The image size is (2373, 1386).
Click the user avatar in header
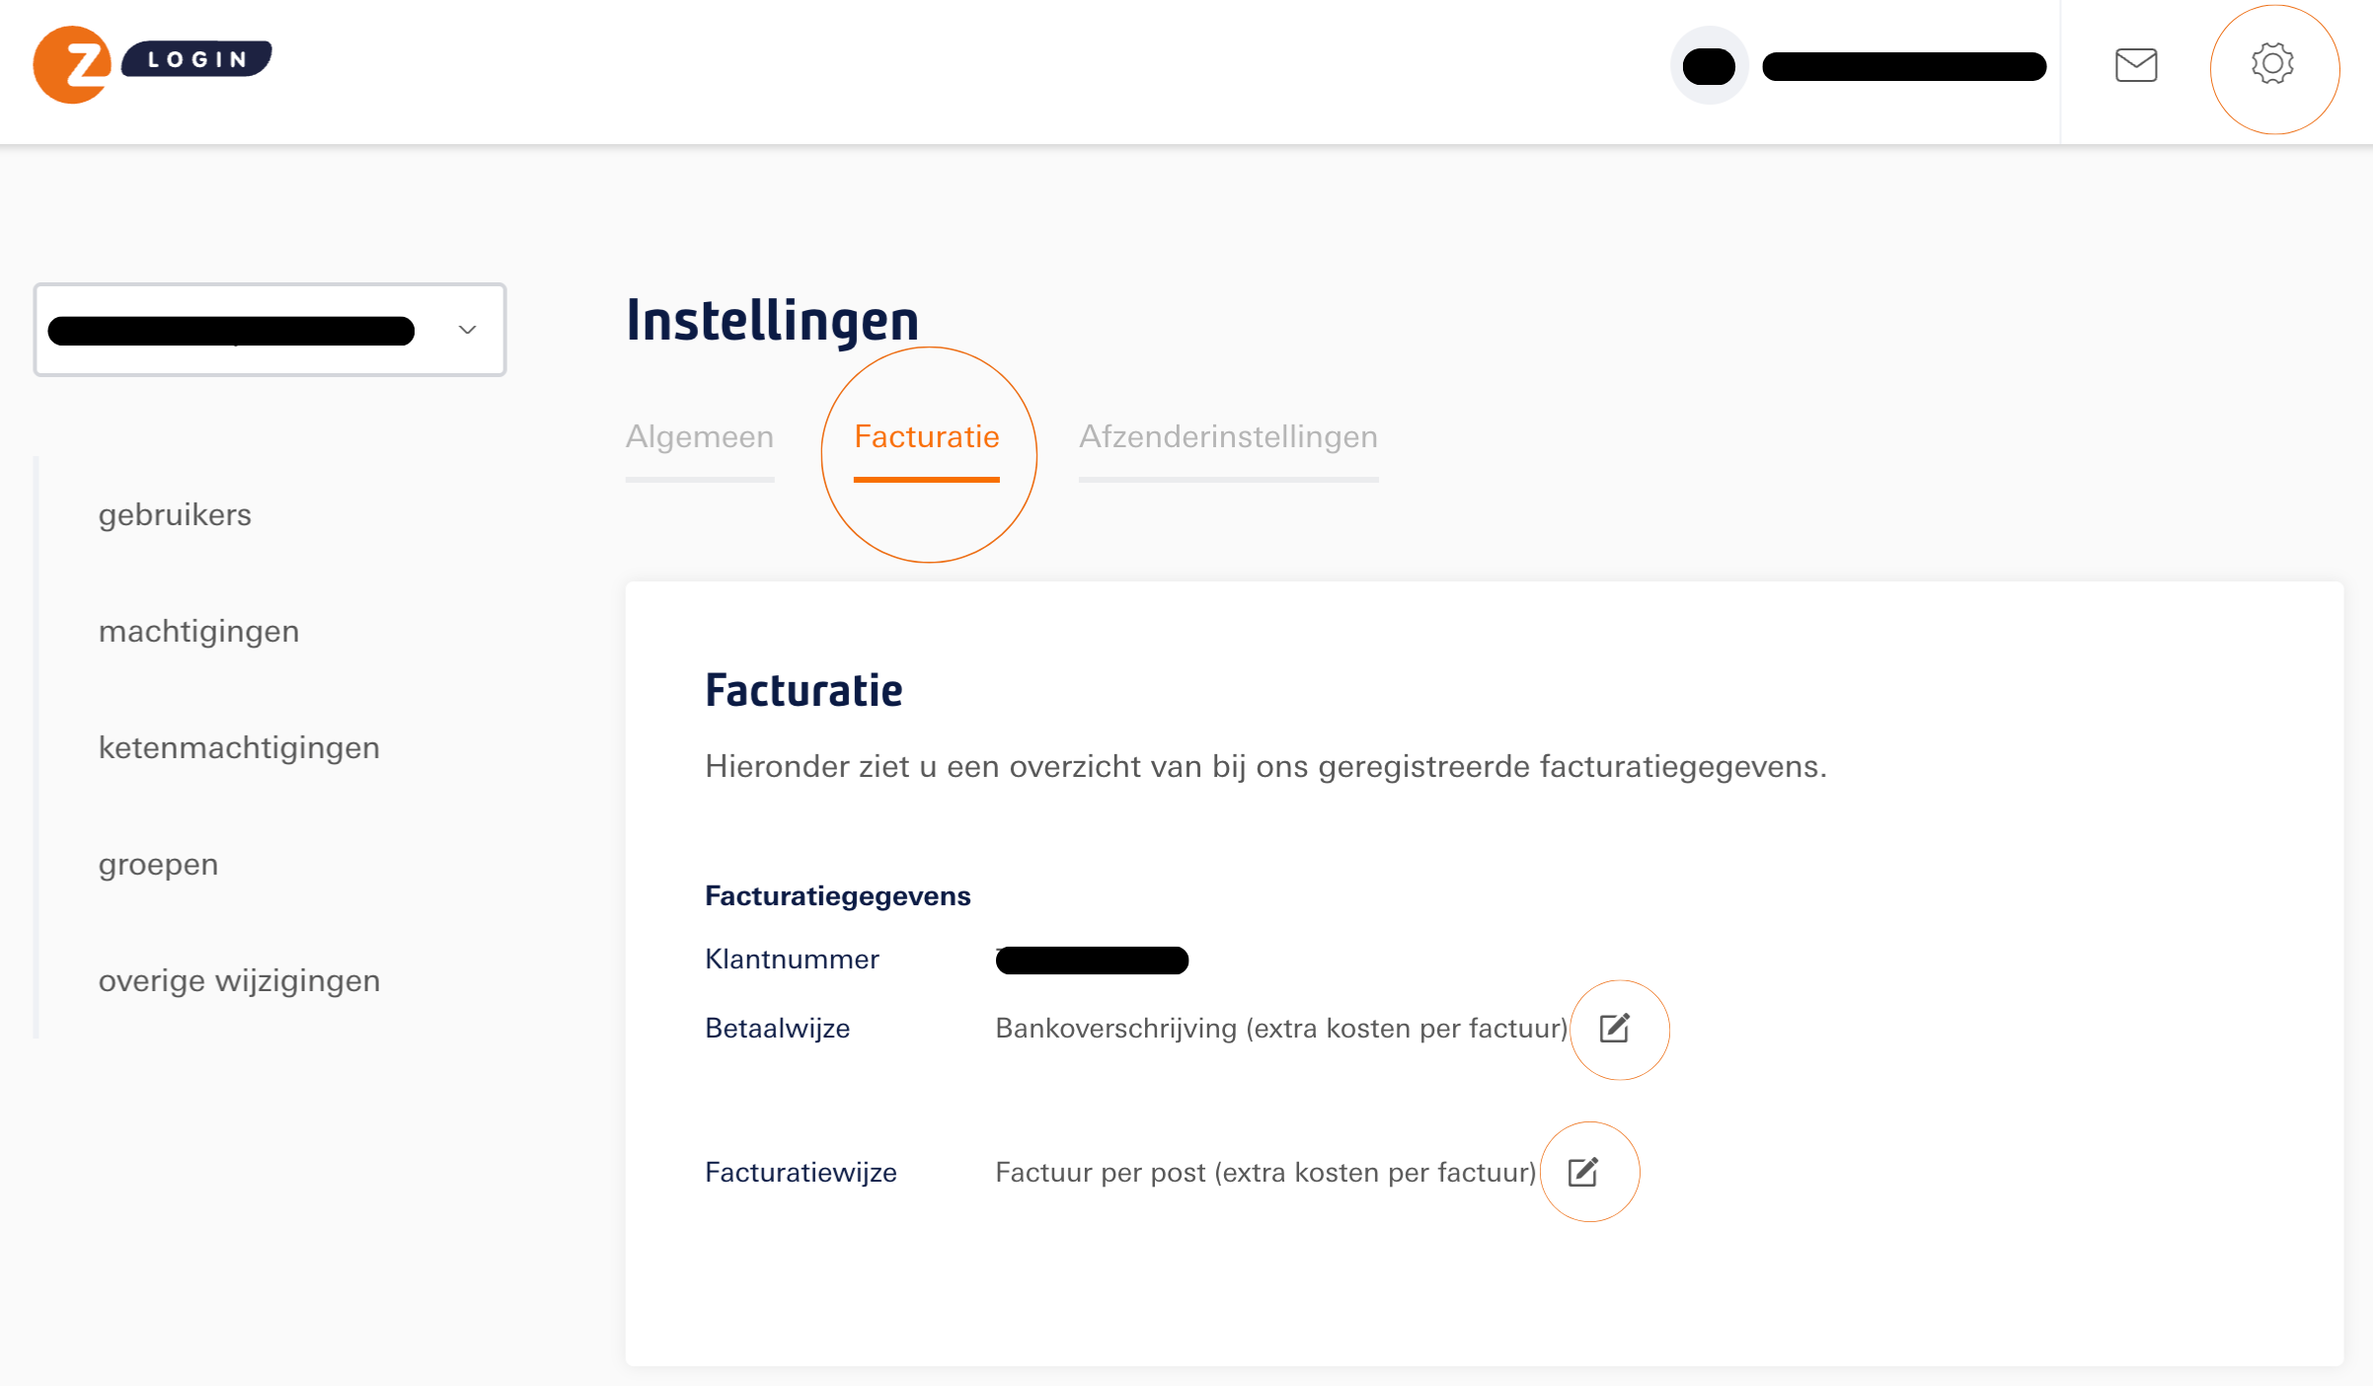click(x=1710, y=66)
